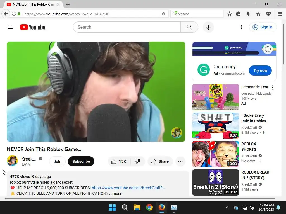
Task: Bookmark this page with star icon
Action: (230, 14)
